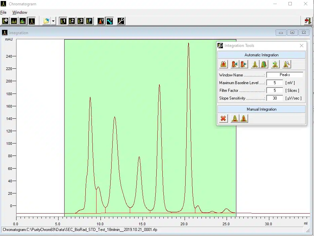
Task: Close the Integration Tools panel
Action: click(302, 46)
